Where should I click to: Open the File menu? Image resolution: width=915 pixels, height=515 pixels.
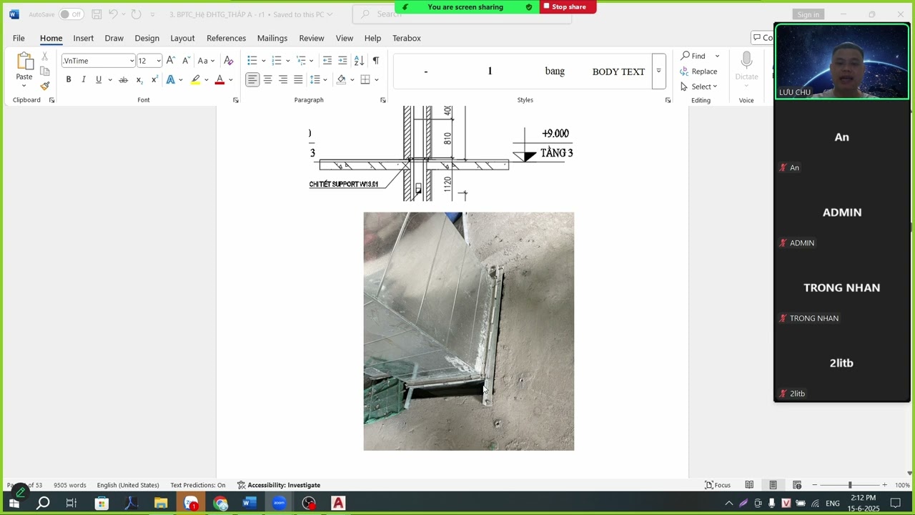click(19, 38)
